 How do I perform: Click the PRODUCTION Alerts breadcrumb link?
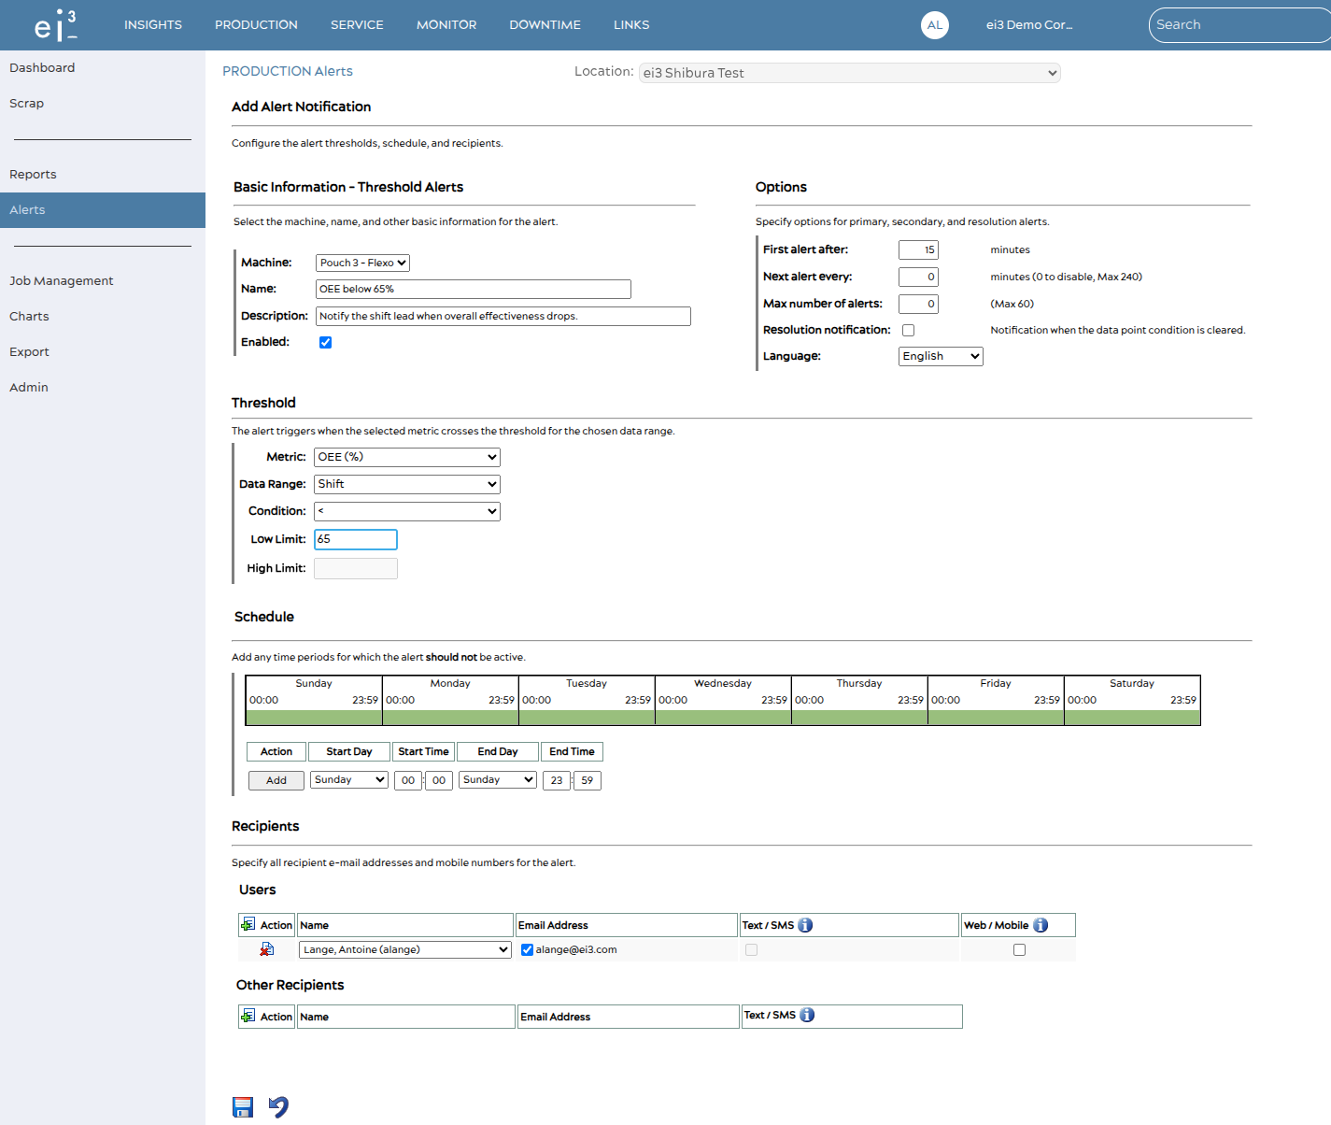click(x=288, y=71)
